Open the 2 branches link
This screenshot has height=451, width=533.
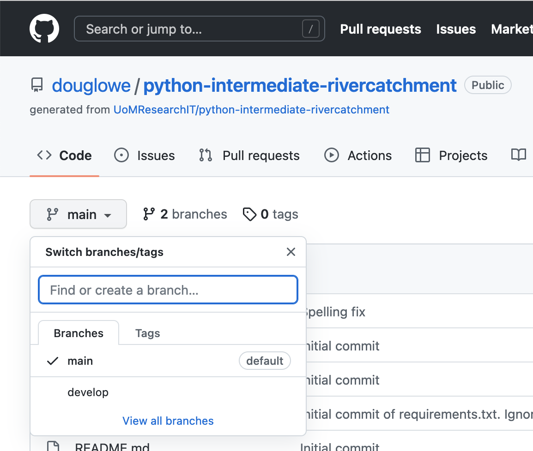pos(185,214)
